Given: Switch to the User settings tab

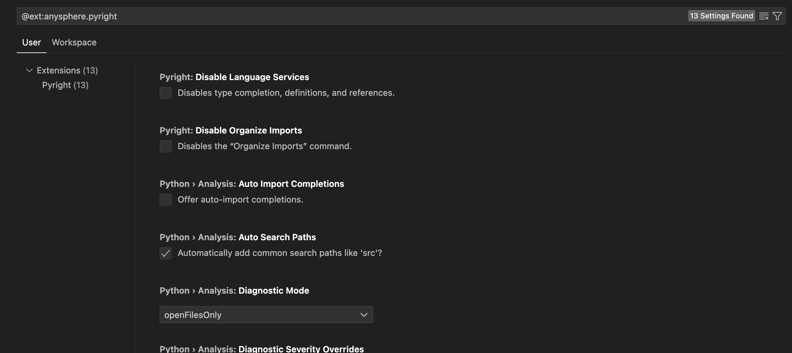Looking at the screenshot, I should (x=31, y=42).
